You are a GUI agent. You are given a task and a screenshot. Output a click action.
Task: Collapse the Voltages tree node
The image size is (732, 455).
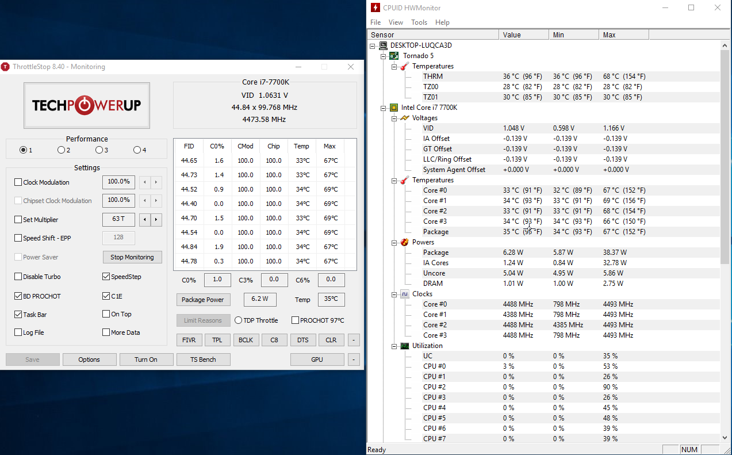tap(394, 118)
